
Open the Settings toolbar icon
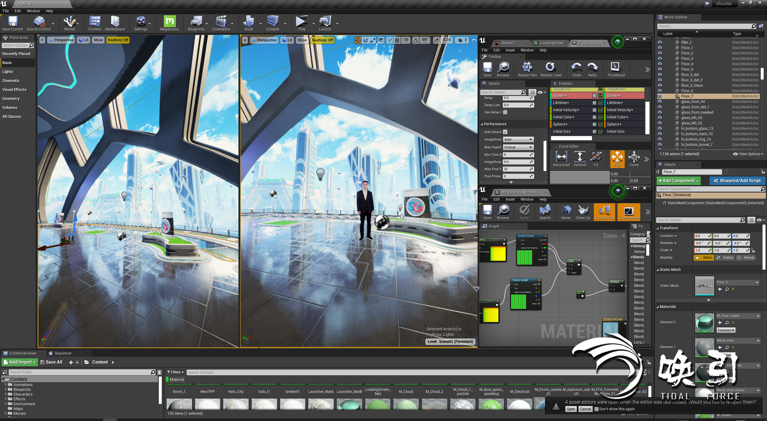pyautogui.click(x=141, y=23)
